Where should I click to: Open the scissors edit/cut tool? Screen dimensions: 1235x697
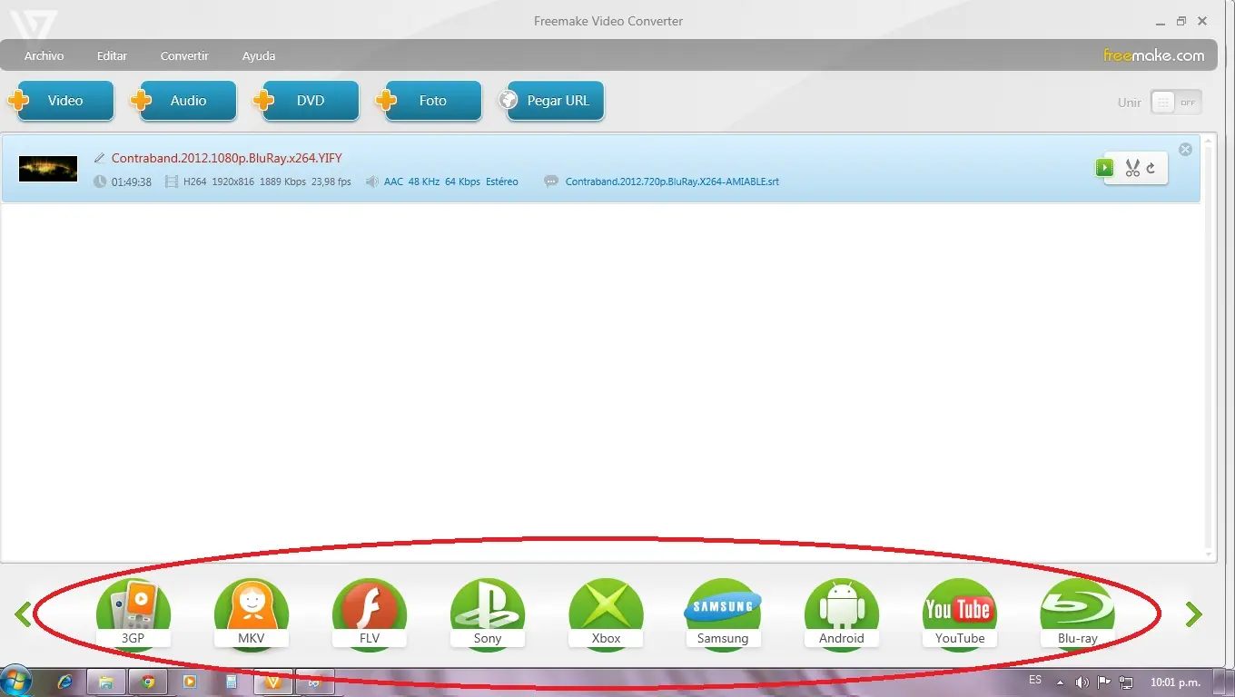point(1132,168)
